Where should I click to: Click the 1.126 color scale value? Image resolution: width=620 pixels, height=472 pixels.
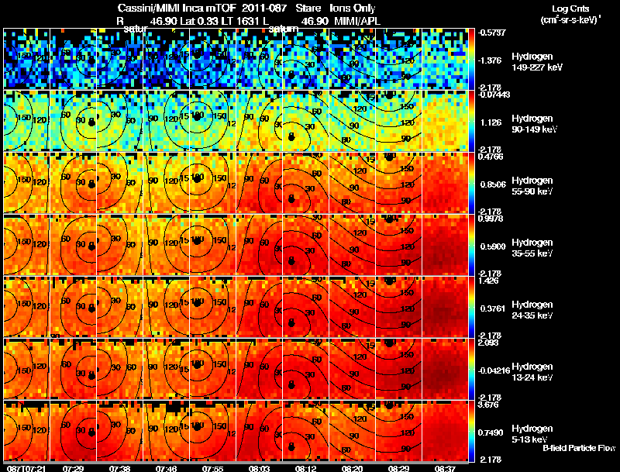tap(491, 122)
